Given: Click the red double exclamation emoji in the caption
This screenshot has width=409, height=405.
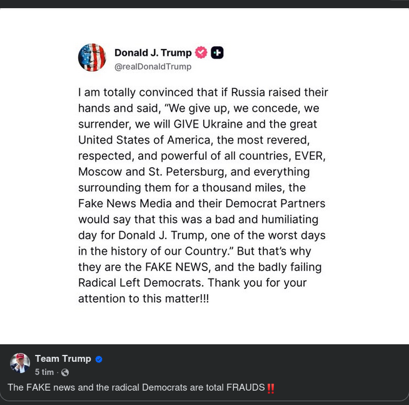Looking at the screenshot, I should (271, 388).
